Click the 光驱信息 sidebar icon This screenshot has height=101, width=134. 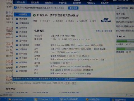(x=17, y=49)
